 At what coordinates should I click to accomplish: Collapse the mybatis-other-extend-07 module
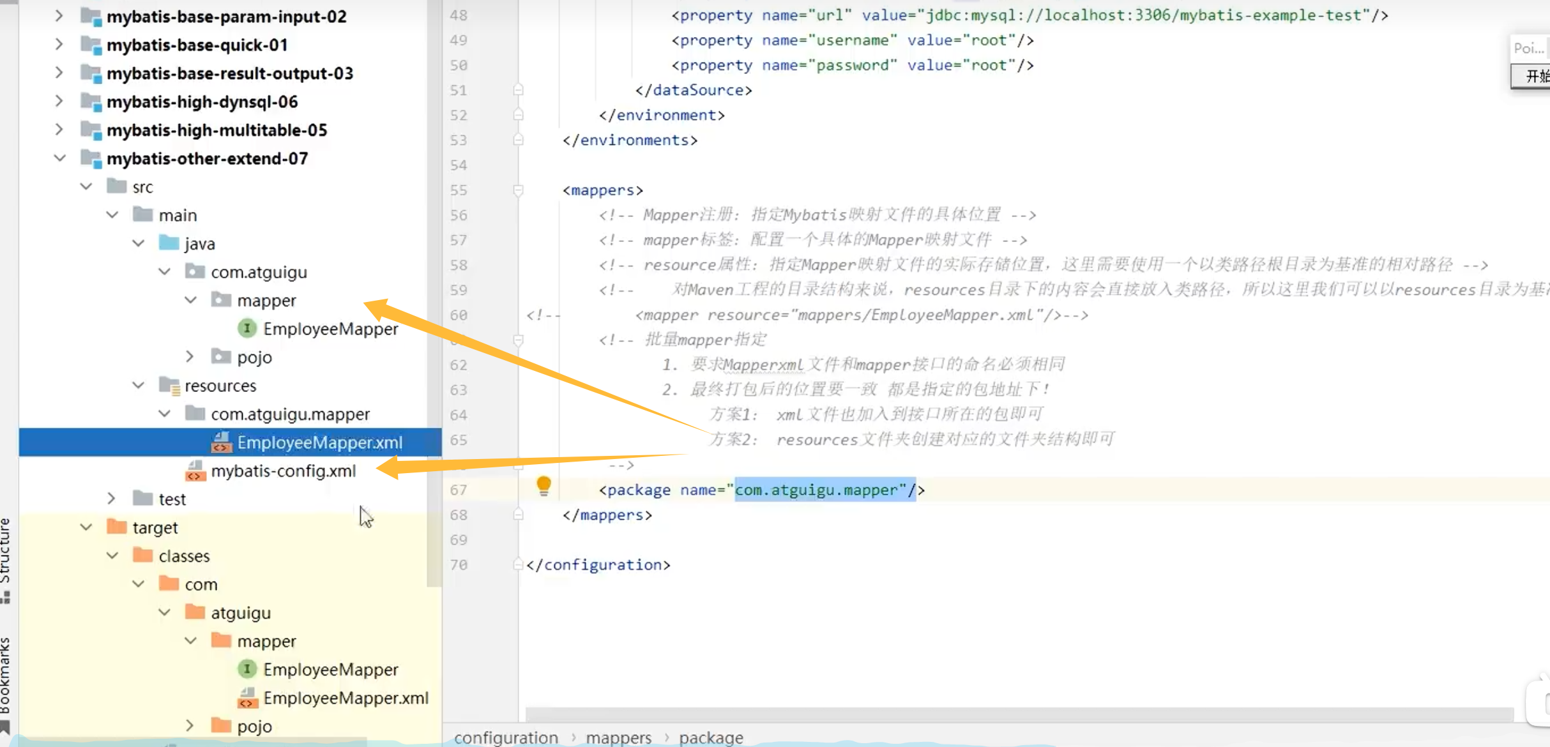click(59, 158)
